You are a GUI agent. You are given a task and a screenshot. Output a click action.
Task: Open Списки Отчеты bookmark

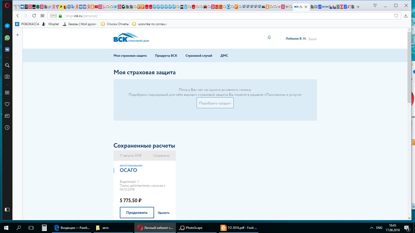coord(115,24)
